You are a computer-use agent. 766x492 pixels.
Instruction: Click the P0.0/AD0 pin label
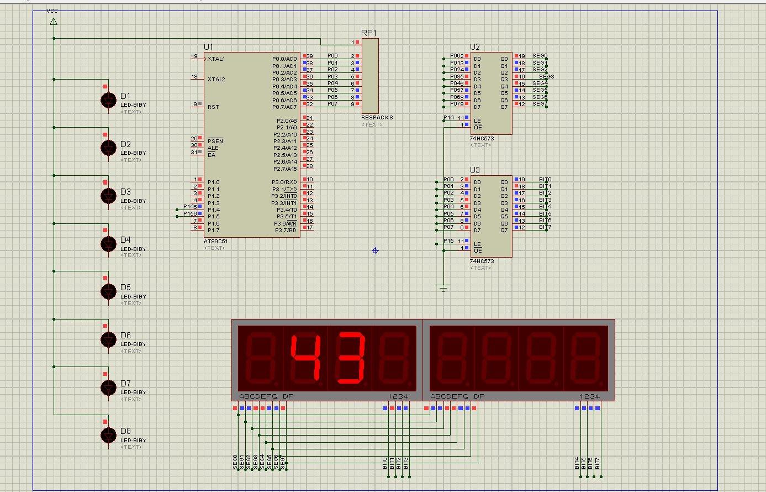click(x=284, y=59)
